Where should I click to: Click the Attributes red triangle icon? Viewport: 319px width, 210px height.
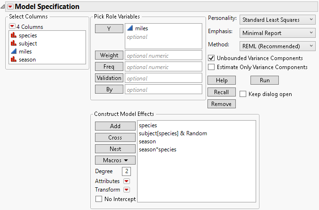click(126, 181)
